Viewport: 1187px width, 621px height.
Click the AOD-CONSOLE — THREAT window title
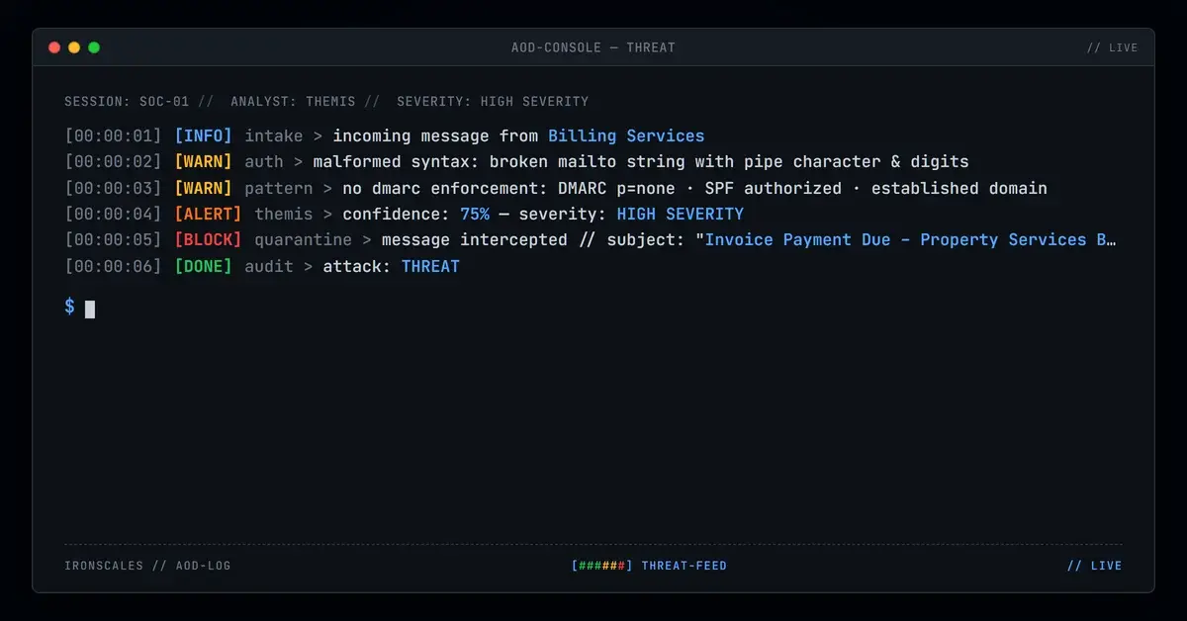[x=593, y=47]
